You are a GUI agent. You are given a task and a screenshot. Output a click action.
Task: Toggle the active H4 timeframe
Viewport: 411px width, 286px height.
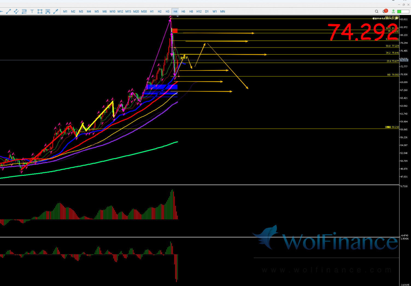click(175, 11)
